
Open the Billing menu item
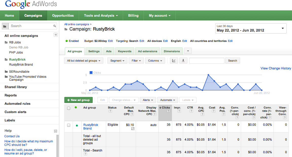(x=133, y=15)
